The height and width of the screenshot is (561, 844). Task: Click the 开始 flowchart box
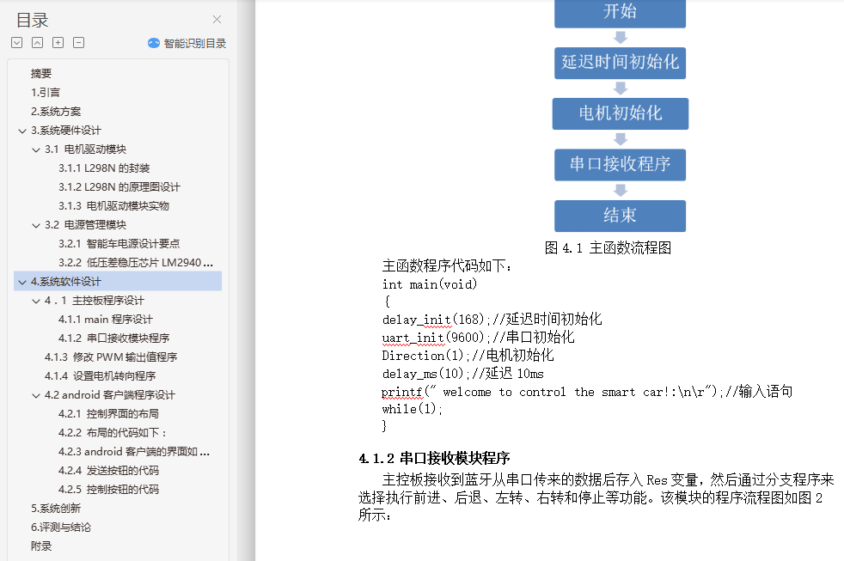(x=620, y=13)
